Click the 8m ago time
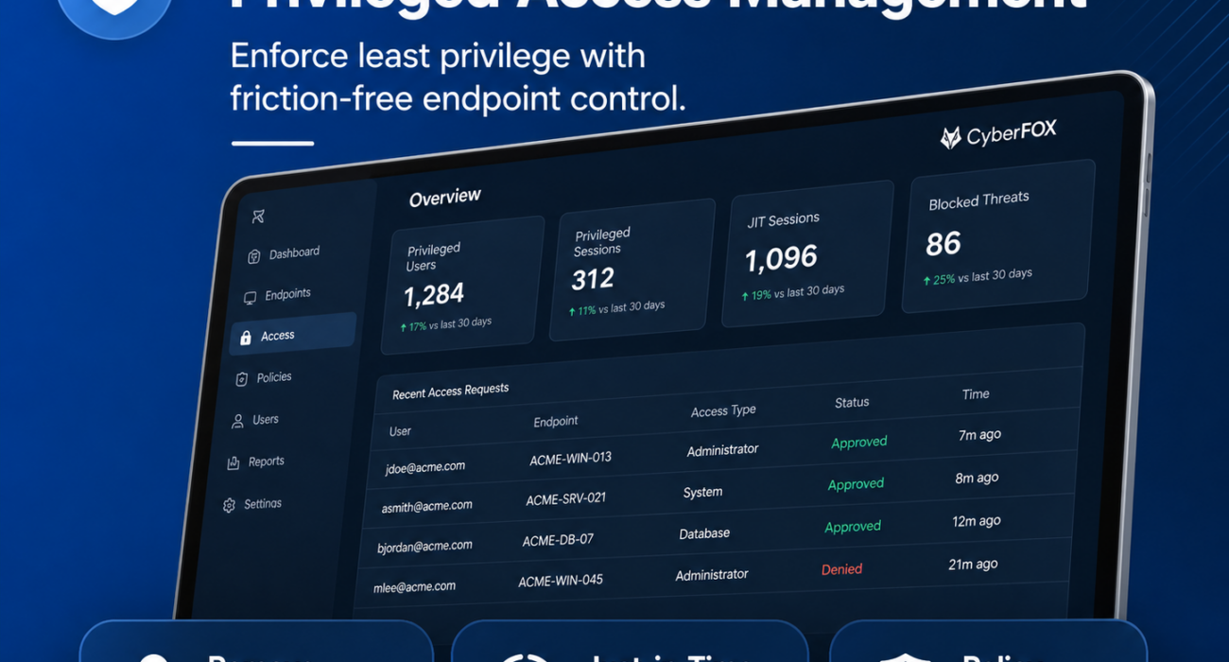The width and height of the screenshot is (1229, 662). (977, 479)
